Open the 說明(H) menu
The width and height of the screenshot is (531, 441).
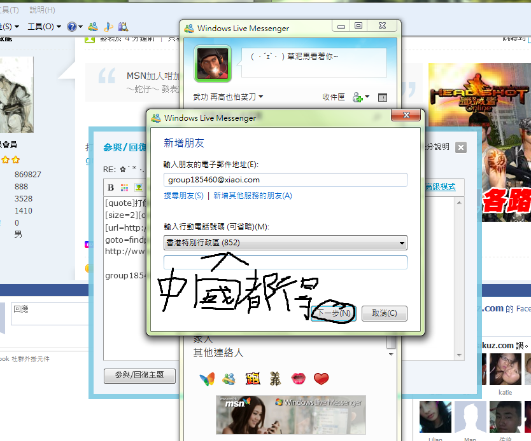[42, 10]
